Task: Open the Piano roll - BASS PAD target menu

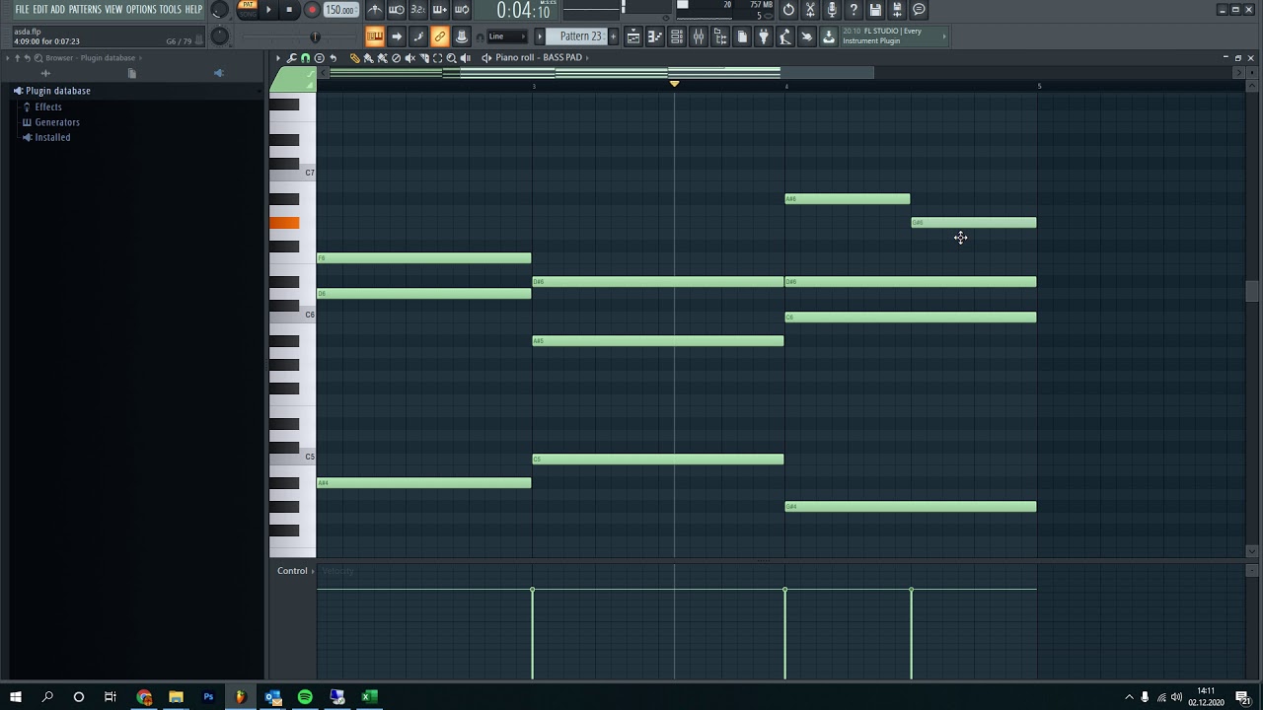Action: point(541,58)
